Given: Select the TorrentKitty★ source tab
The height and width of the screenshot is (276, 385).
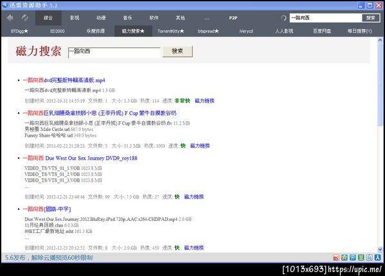Looking at the screenshot, I should [x=171, y=31].
